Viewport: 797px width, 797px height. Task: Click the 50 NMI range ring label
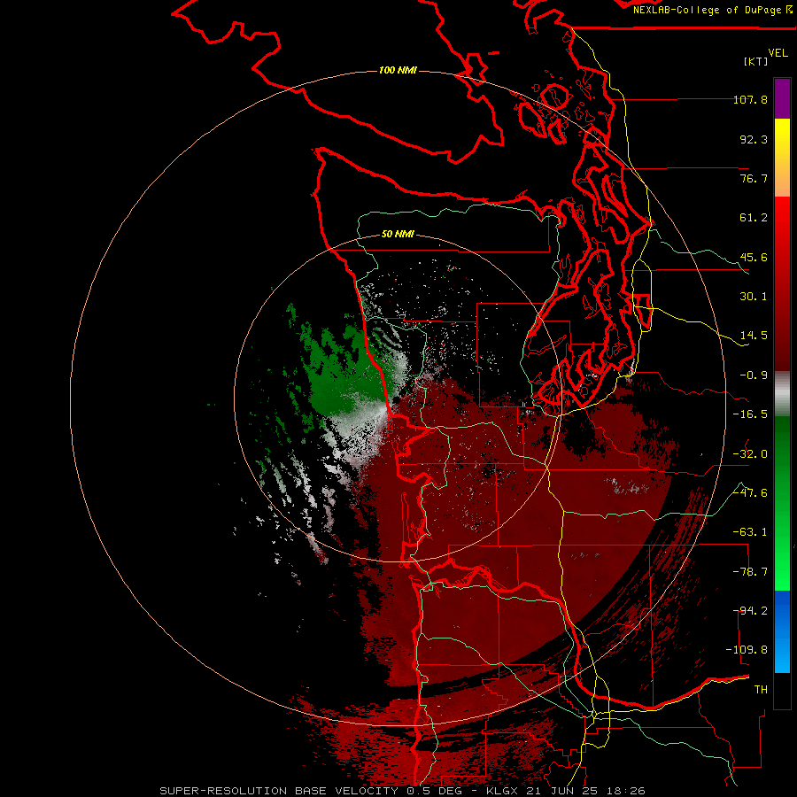pos(398,235)
